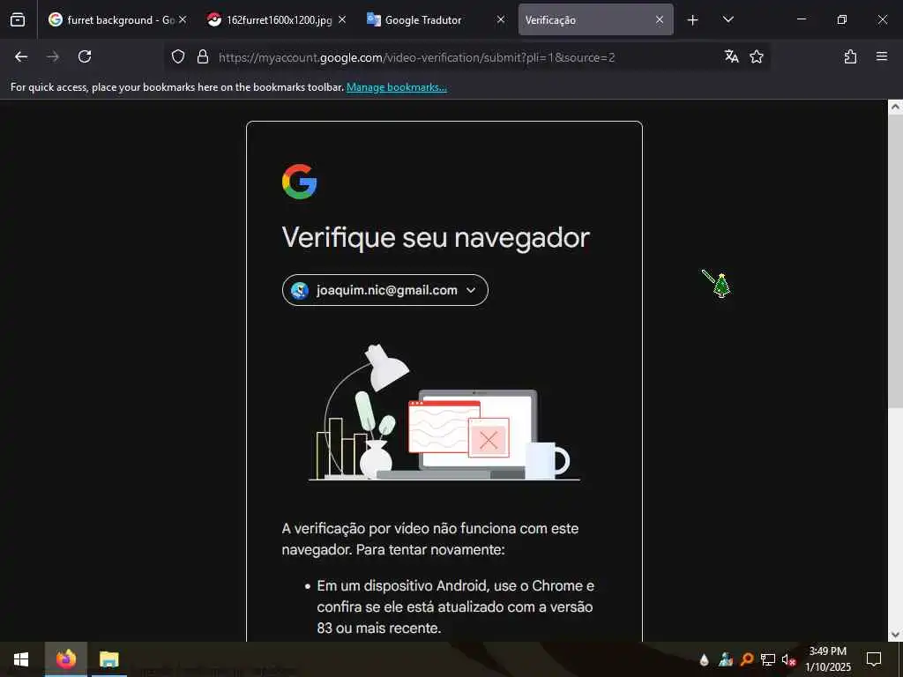903x677 pixels.
Task: Click the muted volume tray icon
Action: click(788, 659)
